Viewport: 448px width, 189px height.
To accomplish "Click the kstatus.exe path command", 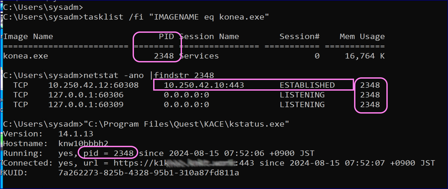I will click(x=186, y=124).
